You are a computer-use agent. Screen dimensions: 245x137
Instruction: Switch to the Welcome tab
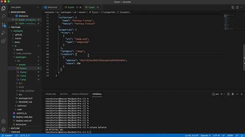52,7
